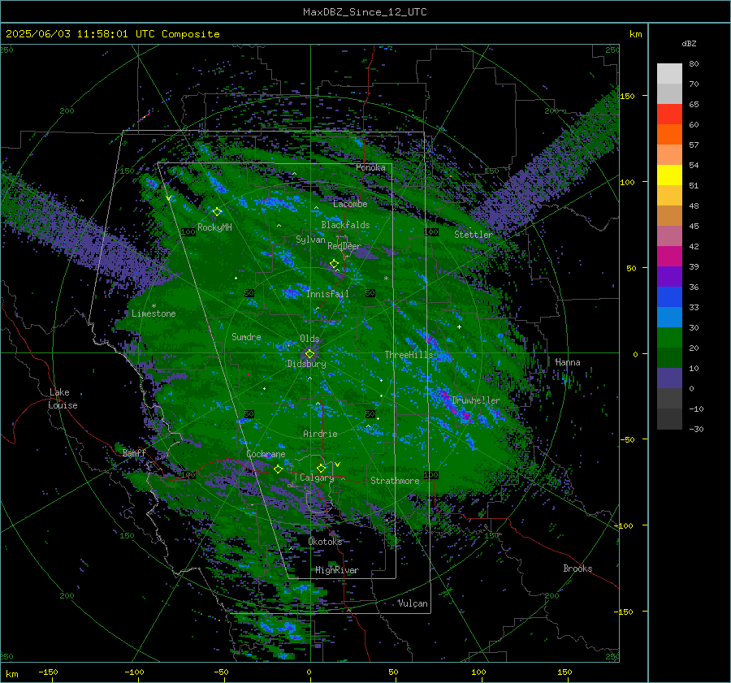Click the Drumheller town label
This screenshot has height=683, width=731.
pyautogui.click(x=475, y=400)
